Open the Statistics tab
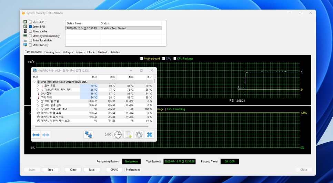This screenshot has width=333, height=183. pyautogui.click(x=115, y=52)
